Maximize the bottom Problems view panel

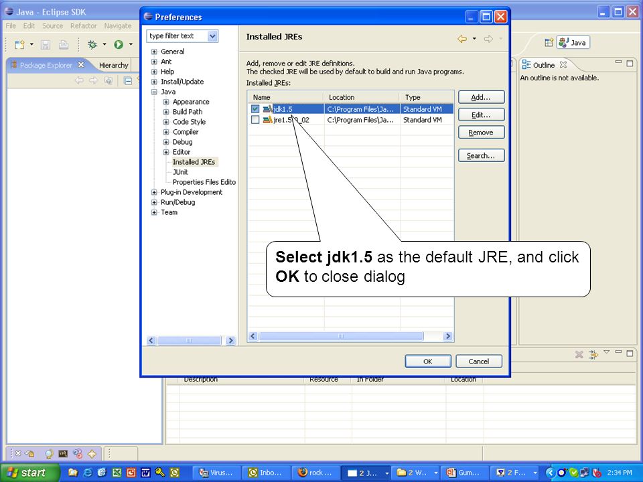(630, 353)
